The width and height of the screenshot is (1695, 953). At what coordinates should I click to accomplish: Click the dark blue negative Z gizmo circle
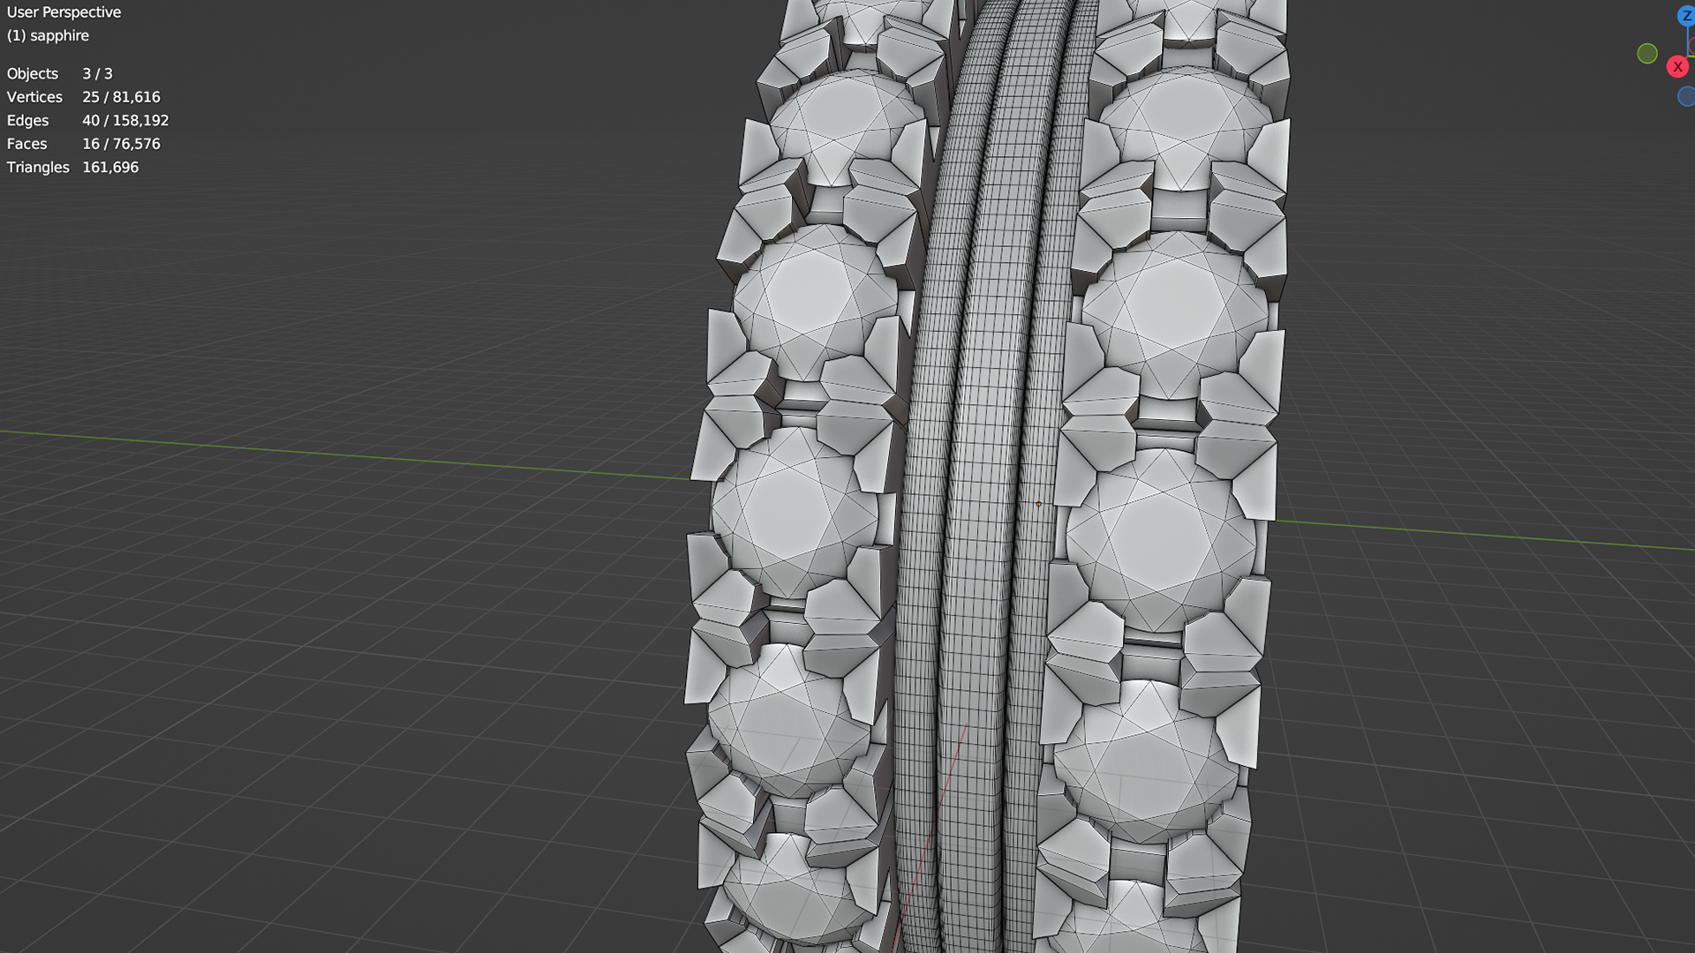[x=1686, y=96]
